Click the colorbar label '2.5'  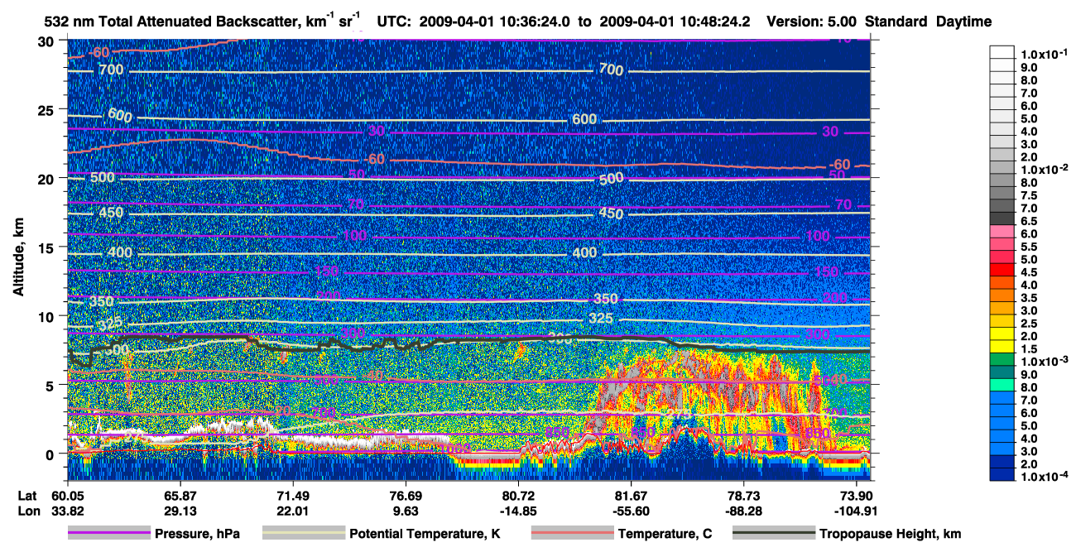pos(1028,324)
